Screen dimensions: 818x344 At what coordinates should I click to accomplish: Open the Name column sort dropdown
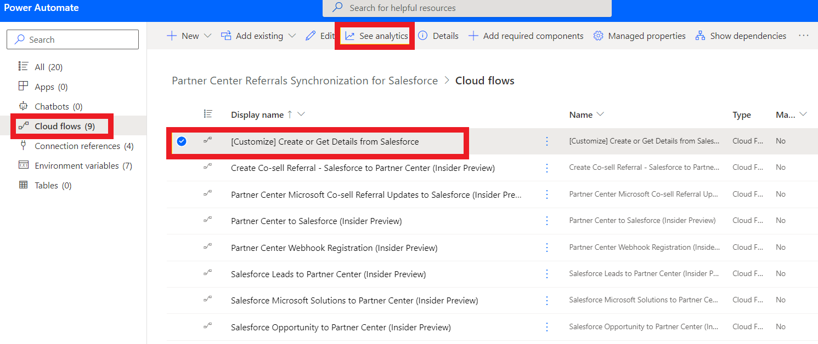pyautogui.click(x=600, y=114)
